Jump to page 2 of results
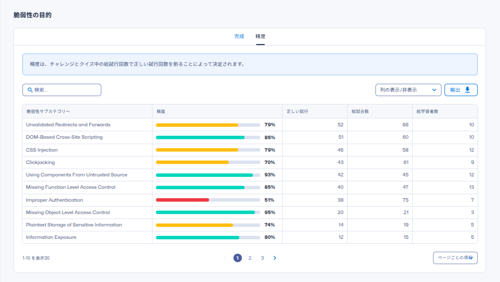 pyautogui.click(x=250, y=258)
